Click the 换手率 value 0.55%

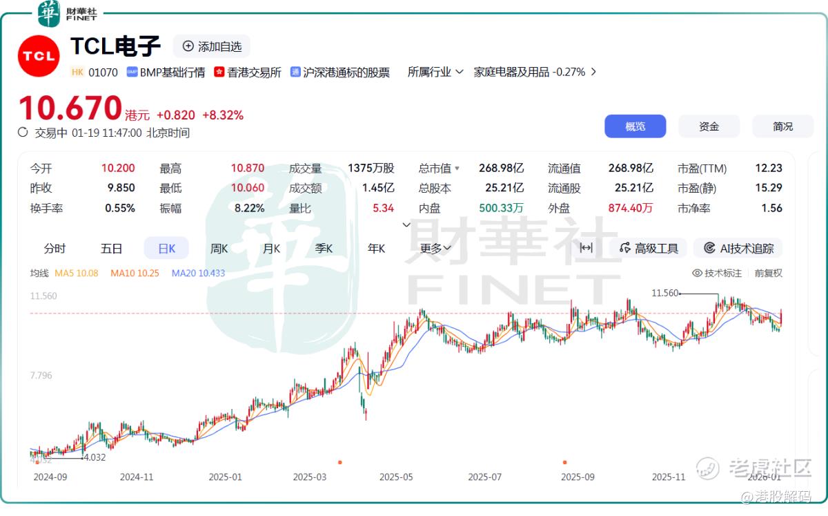pyautogui.click(x=120, y=208)
